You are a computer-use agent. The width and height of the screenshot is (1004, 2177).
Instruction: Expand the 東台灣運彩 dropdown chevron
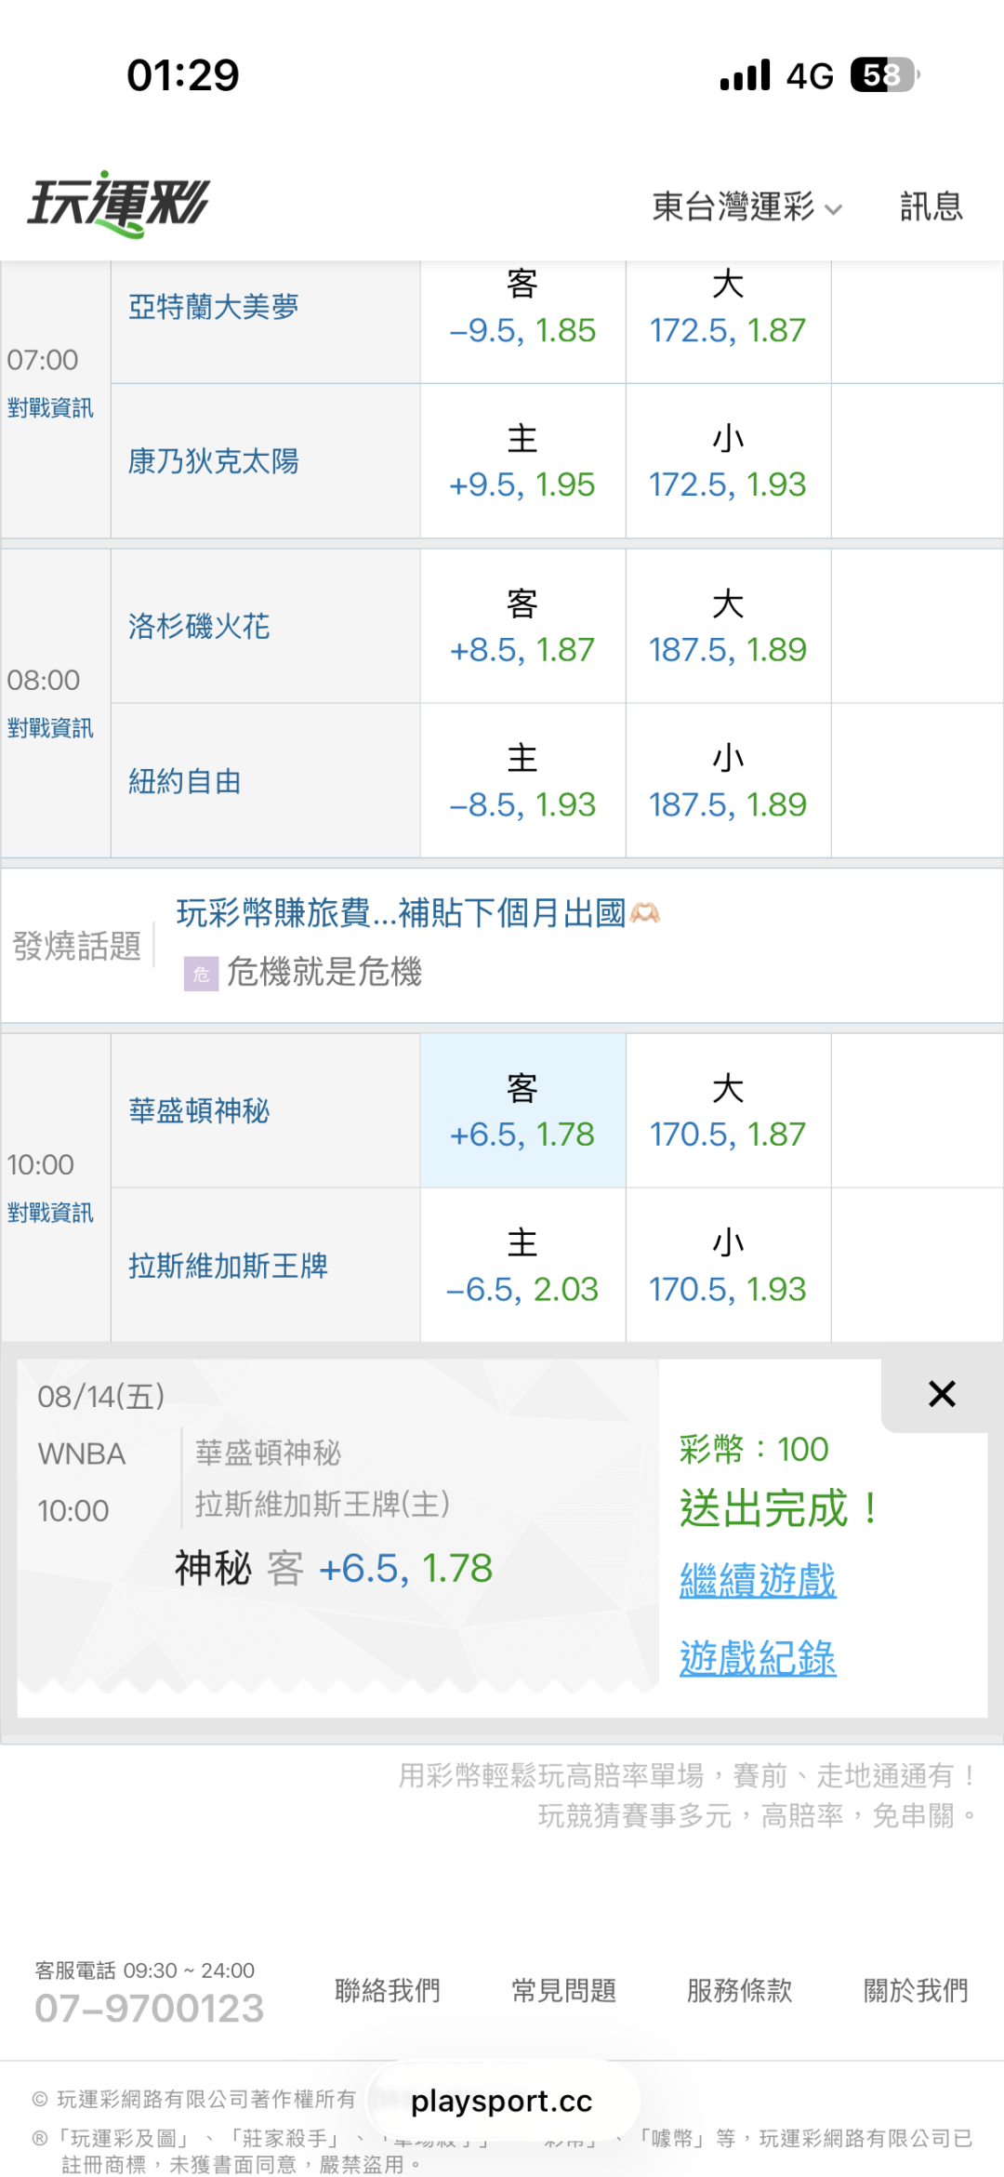tap(834, 209)
